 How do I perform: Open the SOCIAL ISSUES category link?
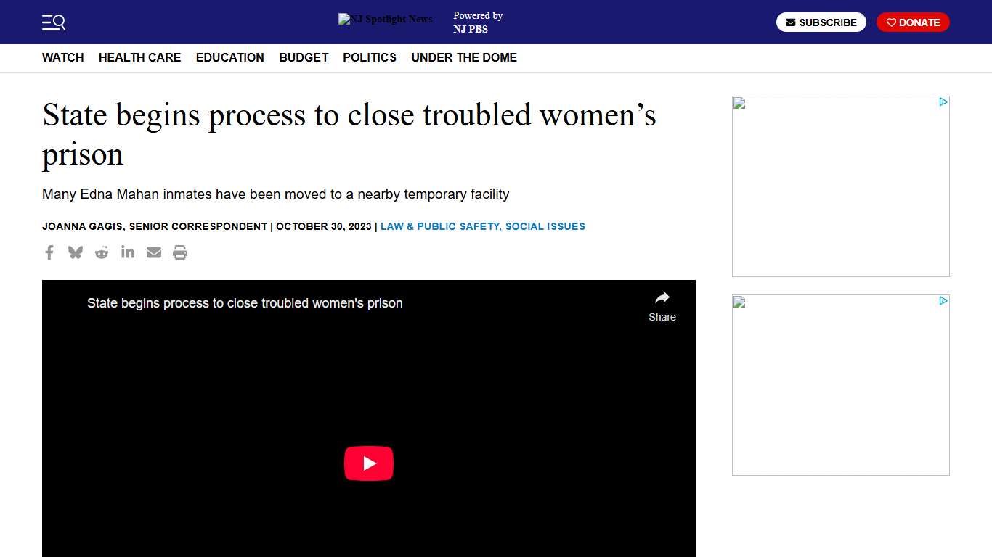pos(545,226)
